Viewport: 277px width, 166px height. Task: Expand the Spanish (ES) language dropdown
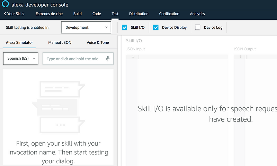click(x=20, y=59)
